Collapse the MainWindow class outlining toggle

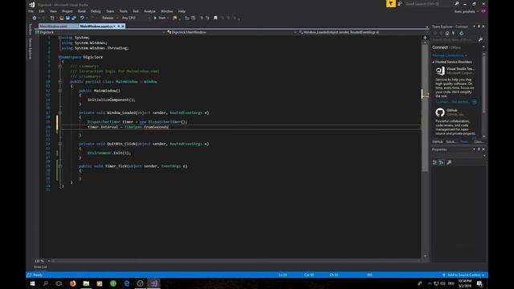click(x=60, y=82)
